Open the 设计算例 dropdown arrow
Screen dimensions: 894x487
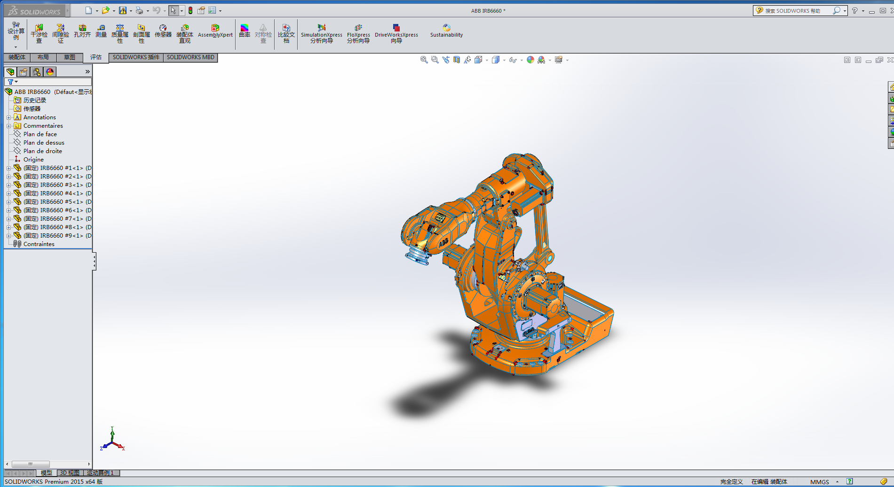(x=16, y=47)
